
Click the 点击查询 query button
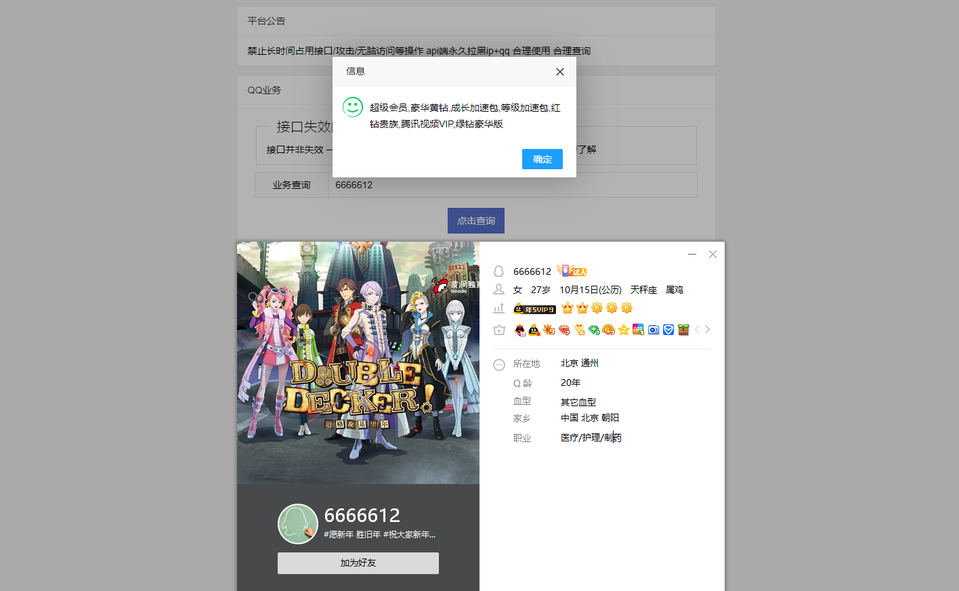[x=475, y=220]
